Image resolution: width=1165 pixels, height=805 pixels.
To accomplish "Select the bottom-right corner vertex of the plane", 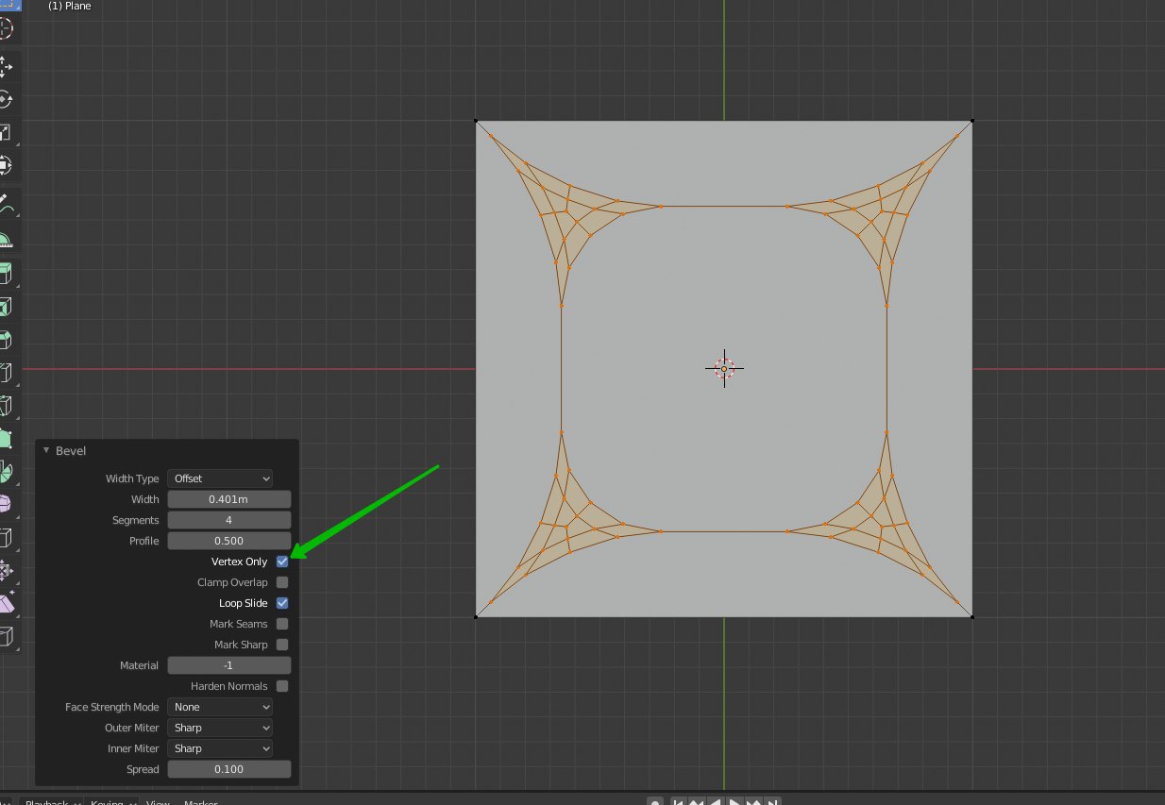I will click(972, 617).
